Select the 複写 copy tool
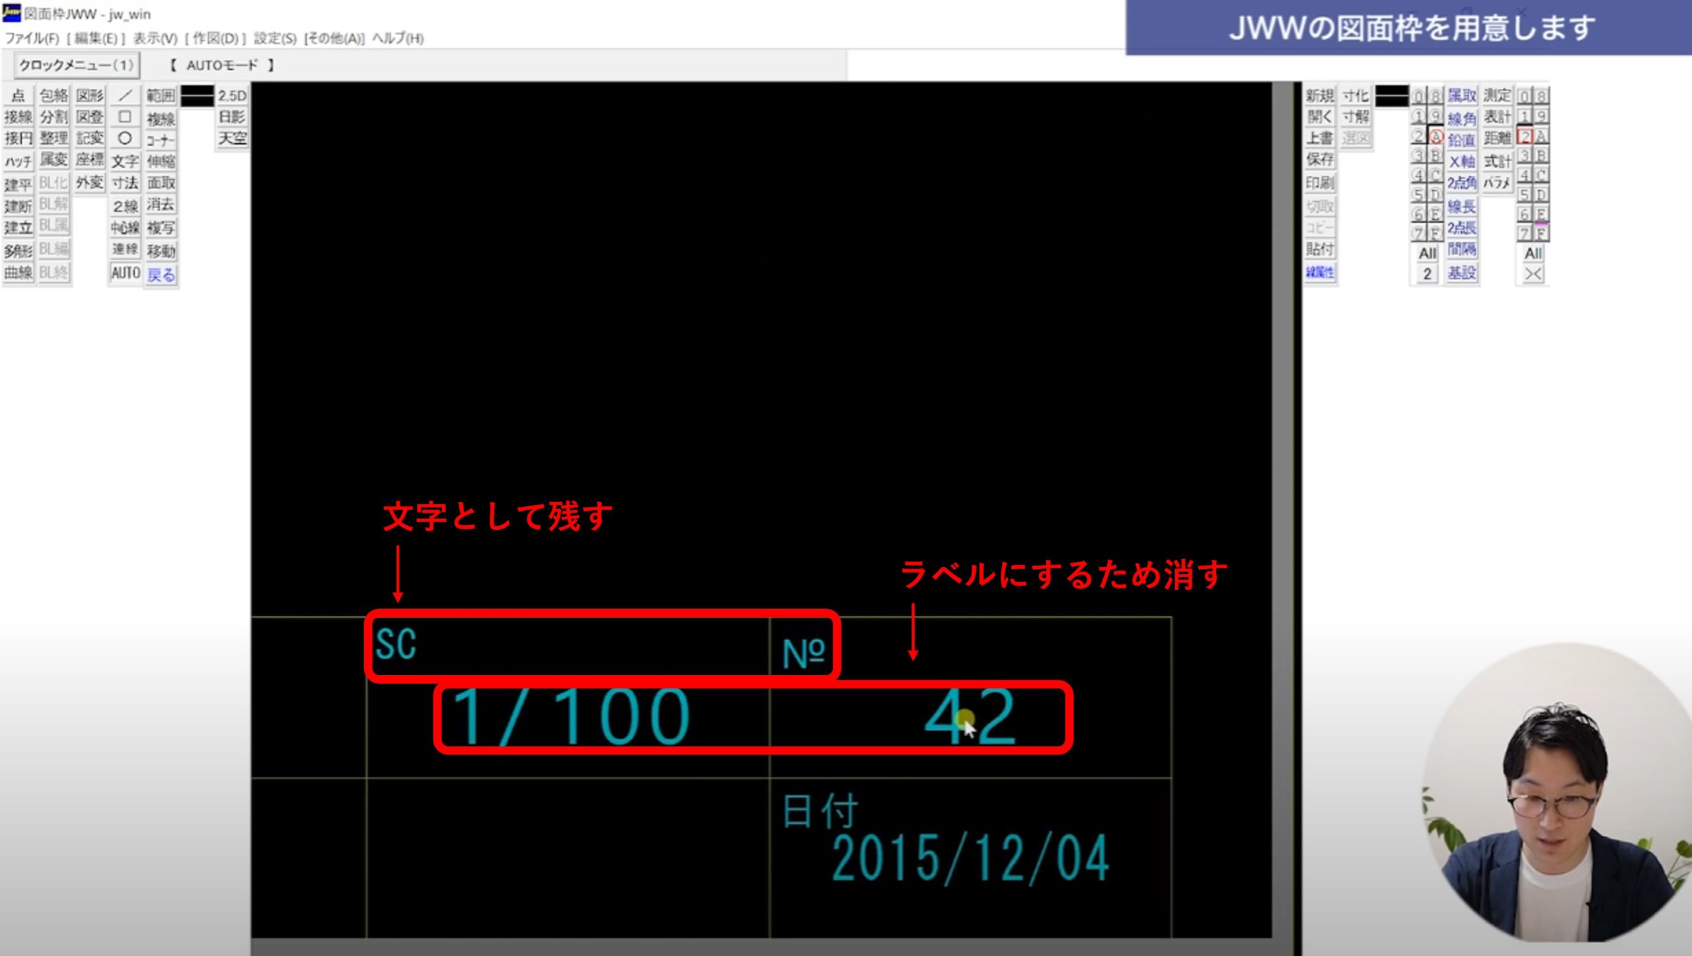The image size is (1692, 956). point(161,228)
